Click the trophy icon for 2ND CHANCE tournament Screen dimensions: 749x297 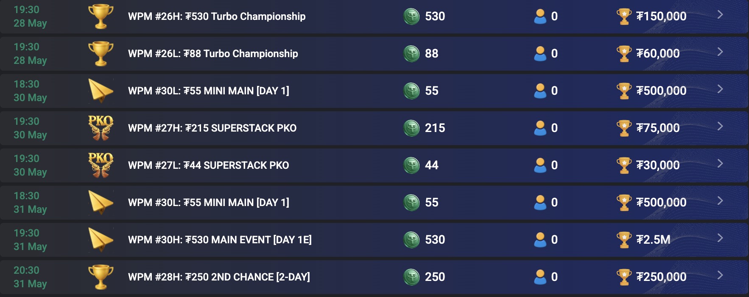(x=101, y=277)
